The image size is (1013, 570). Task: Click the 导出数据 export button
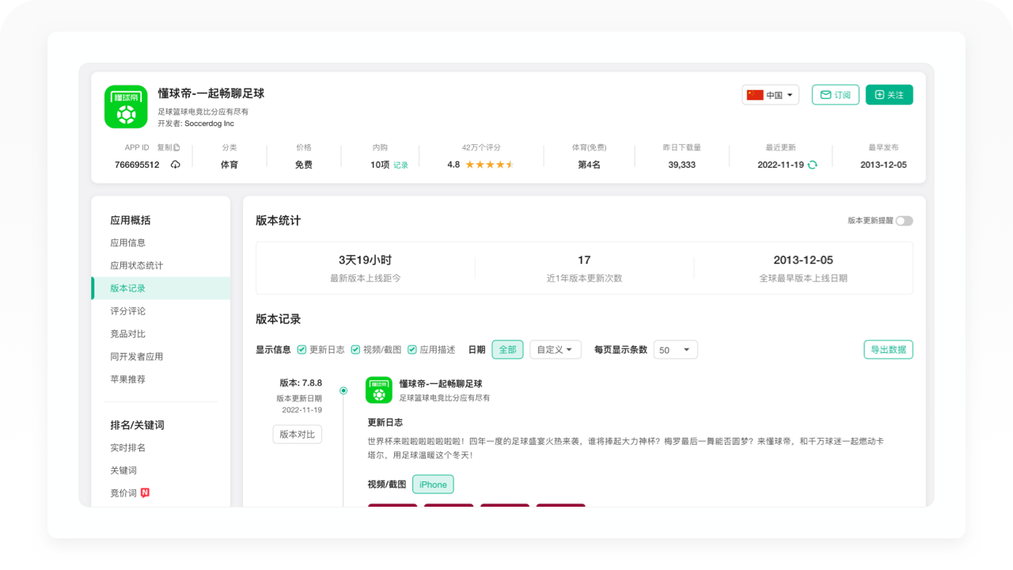(888, 349)
